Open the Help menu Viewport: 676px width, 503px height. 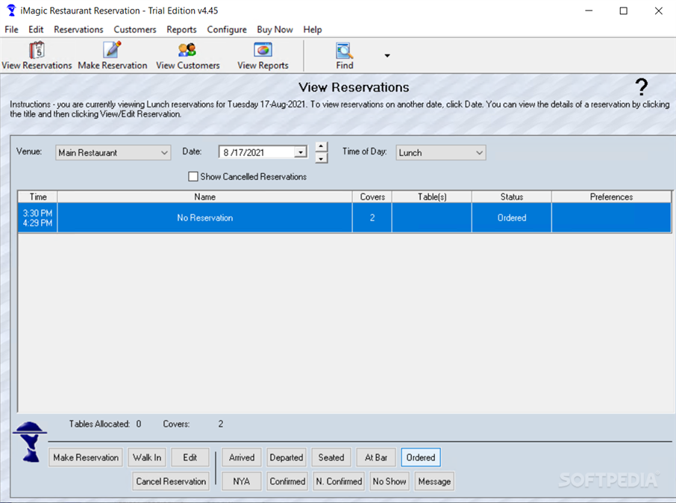[313, 29]
